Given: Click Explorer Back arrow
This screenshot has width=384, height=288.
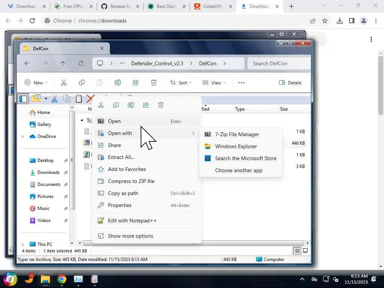Looking at the screenshot, I should (27, 63).
